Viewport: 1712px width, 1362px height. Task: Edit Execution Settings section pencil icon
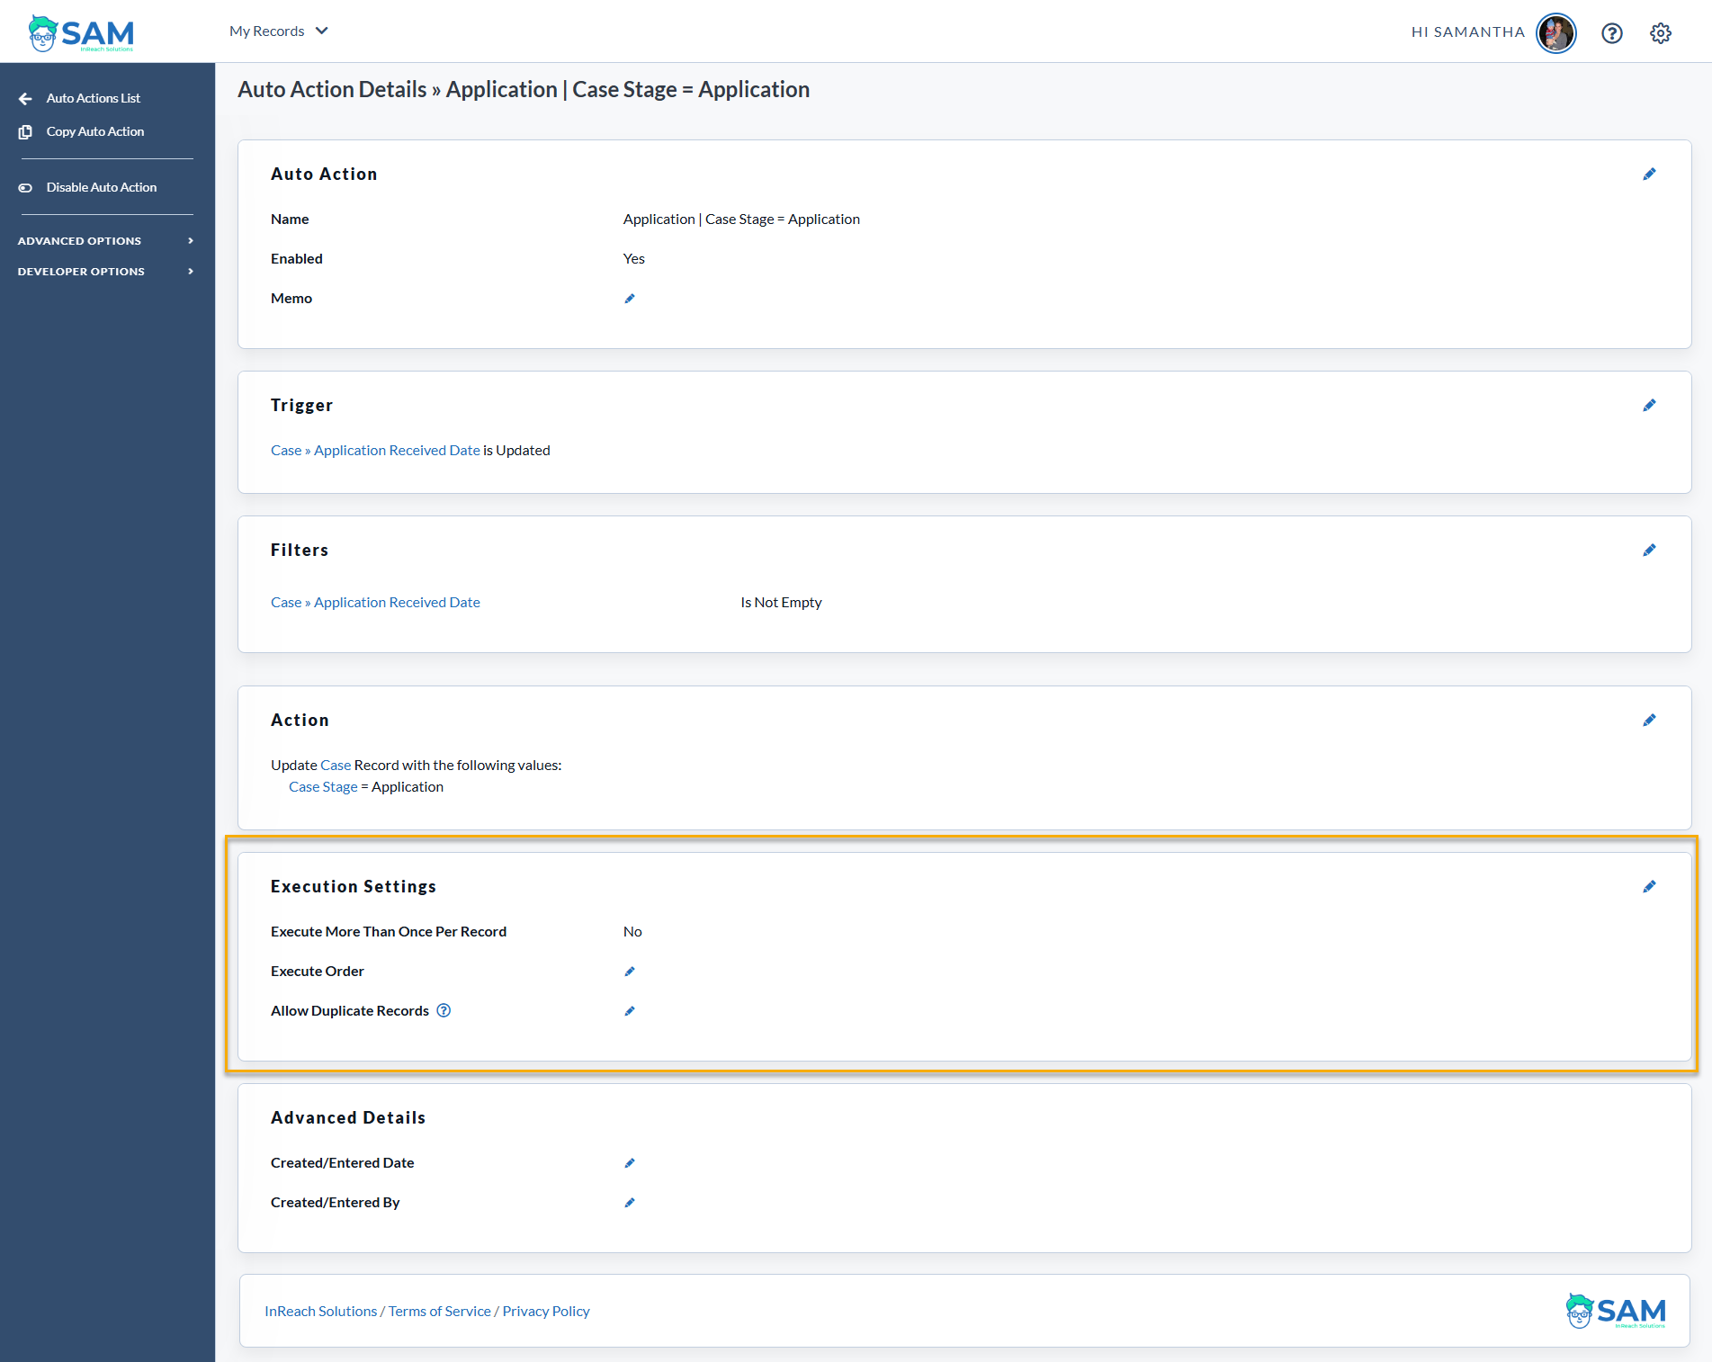tap(1649, 887)
